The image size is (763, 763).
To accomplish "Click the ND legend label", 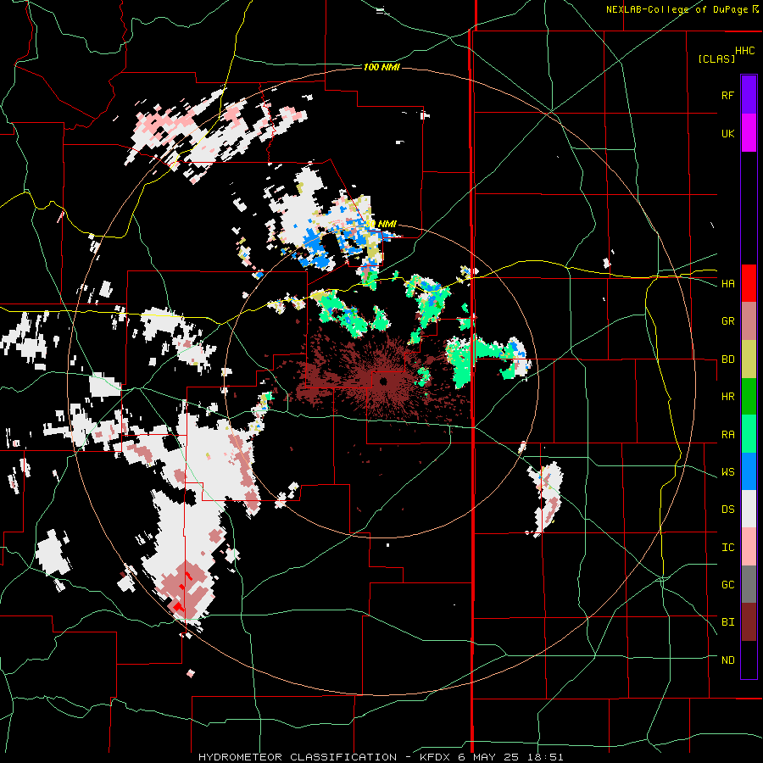I will point(727,660).
